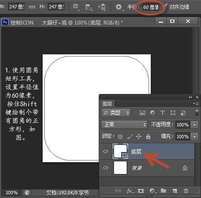The width and height of the screenshot is (201, 198).
Task: Toggle the 对齐边缘 checkbox
Action: pyautogui.click(x=165, y=7)
